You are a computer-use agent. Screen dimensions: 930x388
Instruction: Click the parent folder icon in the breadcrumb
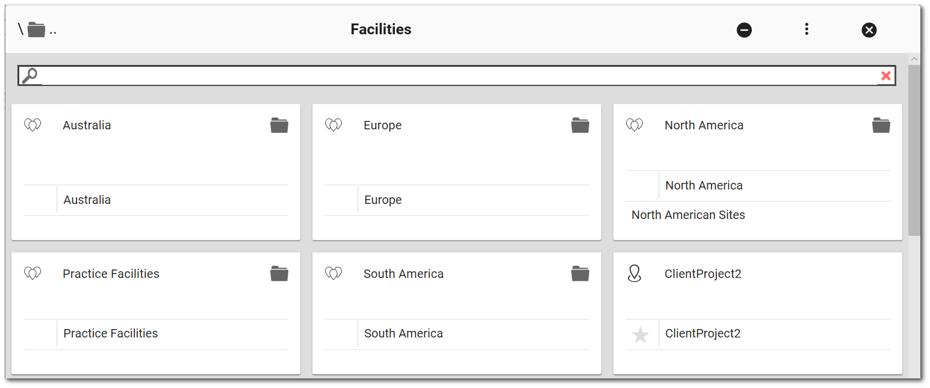pyautogui.click(x=37, y=29)
